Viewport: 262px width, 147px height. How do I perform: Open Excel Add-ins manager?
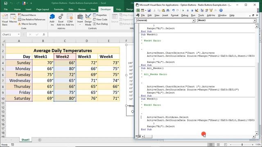(61, 20)
